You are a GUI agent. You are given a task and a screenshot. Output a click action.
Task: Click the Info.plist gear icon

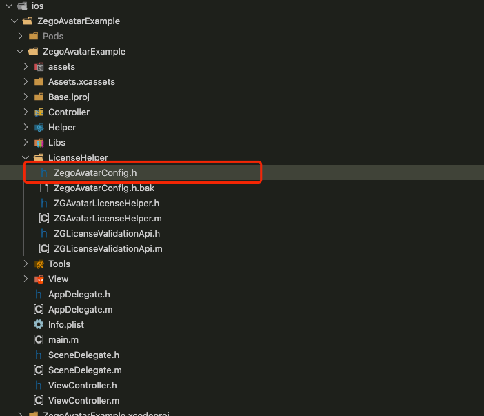click(x=39, y=324)
